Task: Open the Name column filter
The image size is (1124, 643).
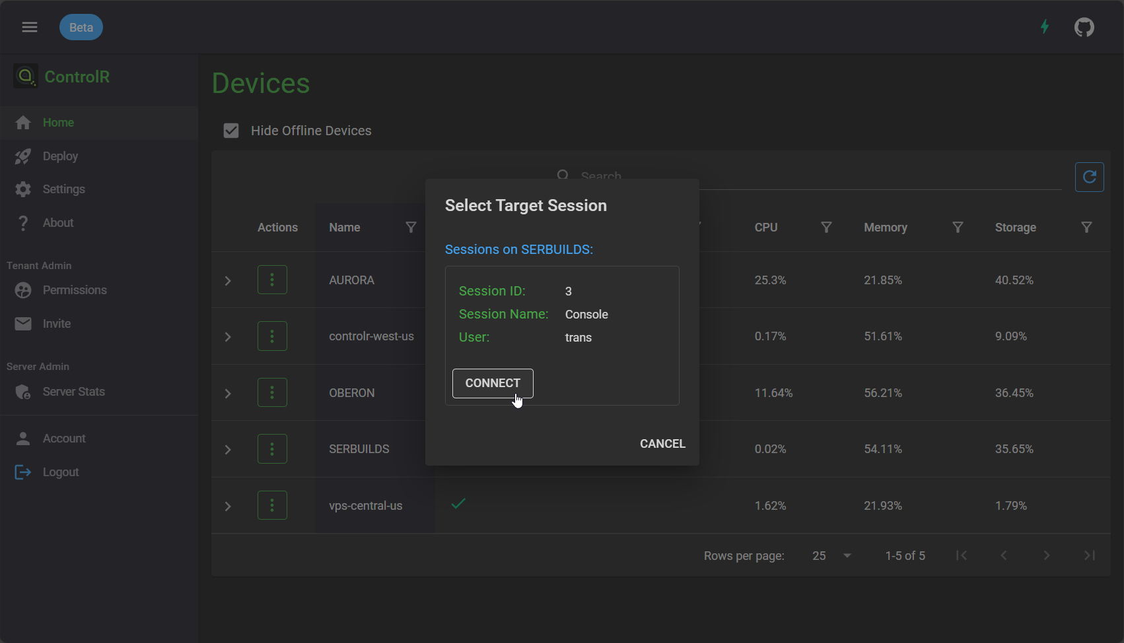Action: 411,228
